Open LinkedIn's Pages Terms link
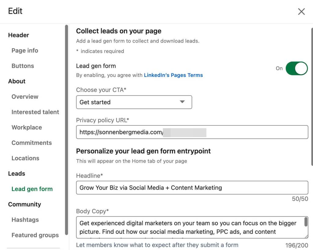Viewport: 313px width, 250px height. 173,75
